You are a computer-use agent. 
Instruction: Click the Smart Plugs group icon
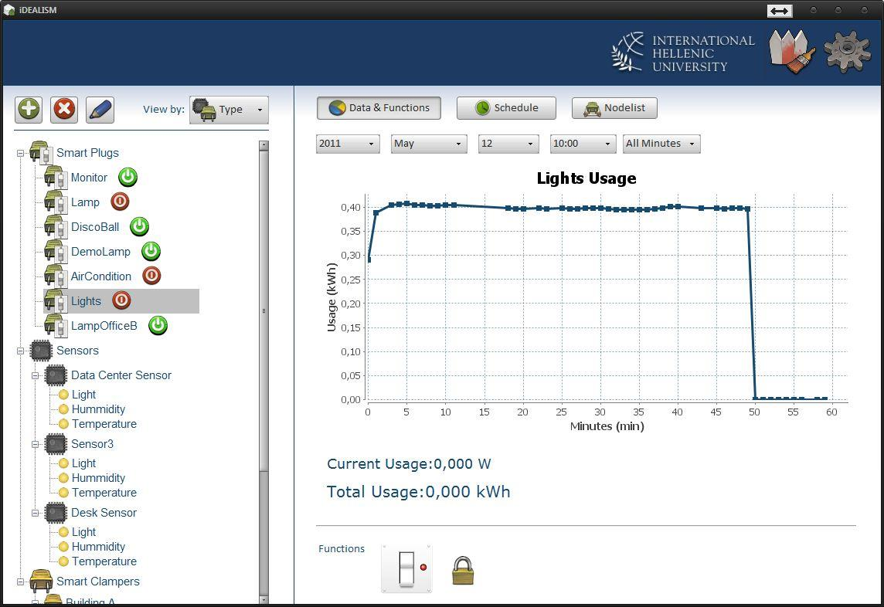click(41, 153)
